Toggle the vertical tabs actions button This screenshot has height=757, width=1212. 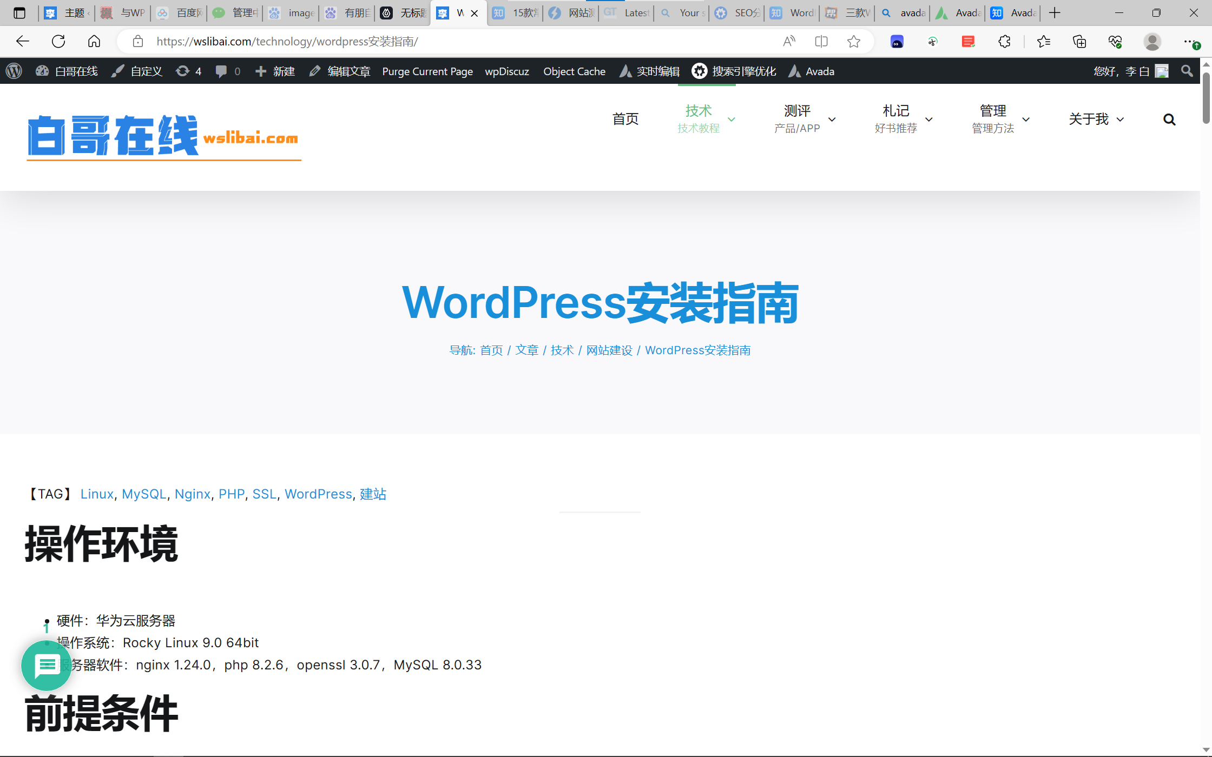[19, 13]
